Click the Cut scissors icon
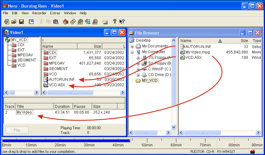The image size is (265, 155). 41,22
